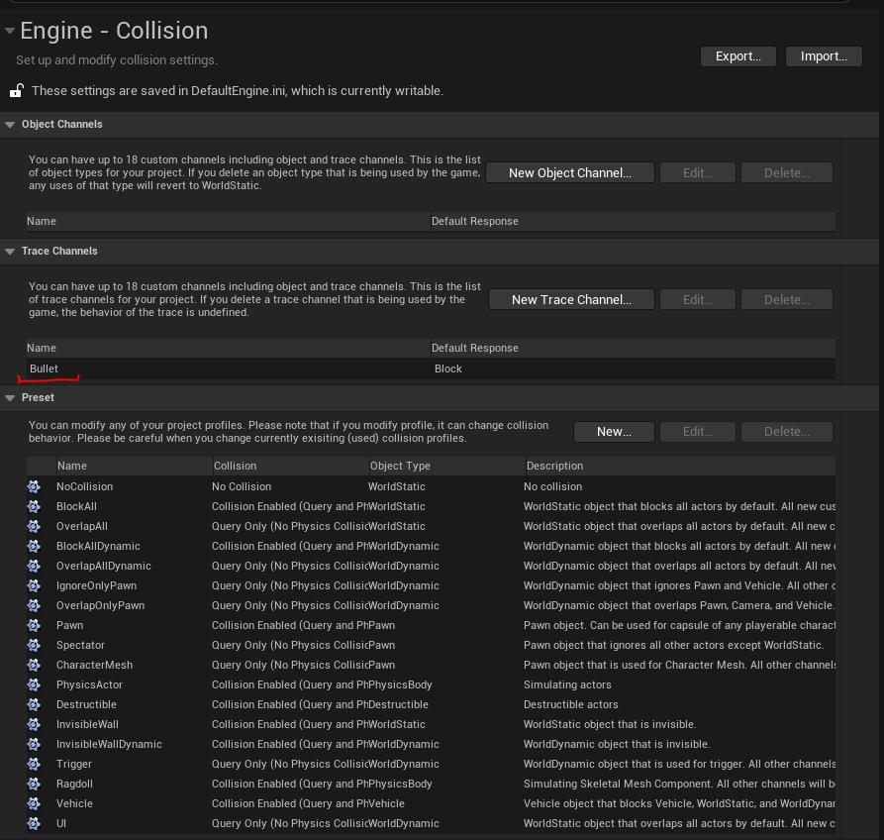
Task: Collapse the Object Channels section
Action: 10,124
